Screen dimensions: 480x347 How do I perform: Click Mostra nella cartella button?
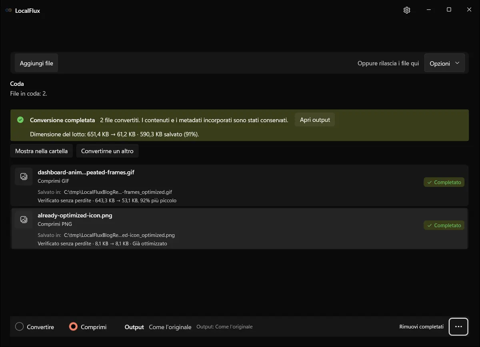point(41,151)
